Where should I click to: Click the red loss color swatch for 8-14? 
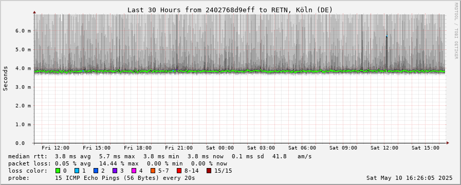[x=179, y=171]
